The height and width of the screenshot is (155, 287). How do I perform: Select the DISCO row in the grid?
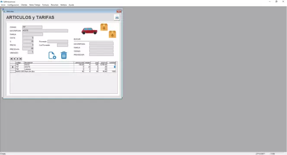tap(63, 65)
